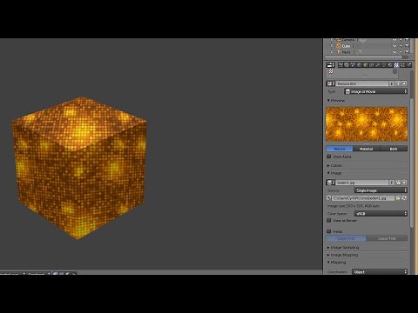This screenshot has height=313, width=418.
Task: Open the Object properties tab
Action: (x=365, y=65)
